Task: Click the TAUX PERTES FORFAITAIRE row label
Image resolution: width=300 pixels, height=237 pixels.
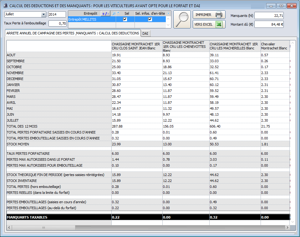Action: (x=28, y=154)
